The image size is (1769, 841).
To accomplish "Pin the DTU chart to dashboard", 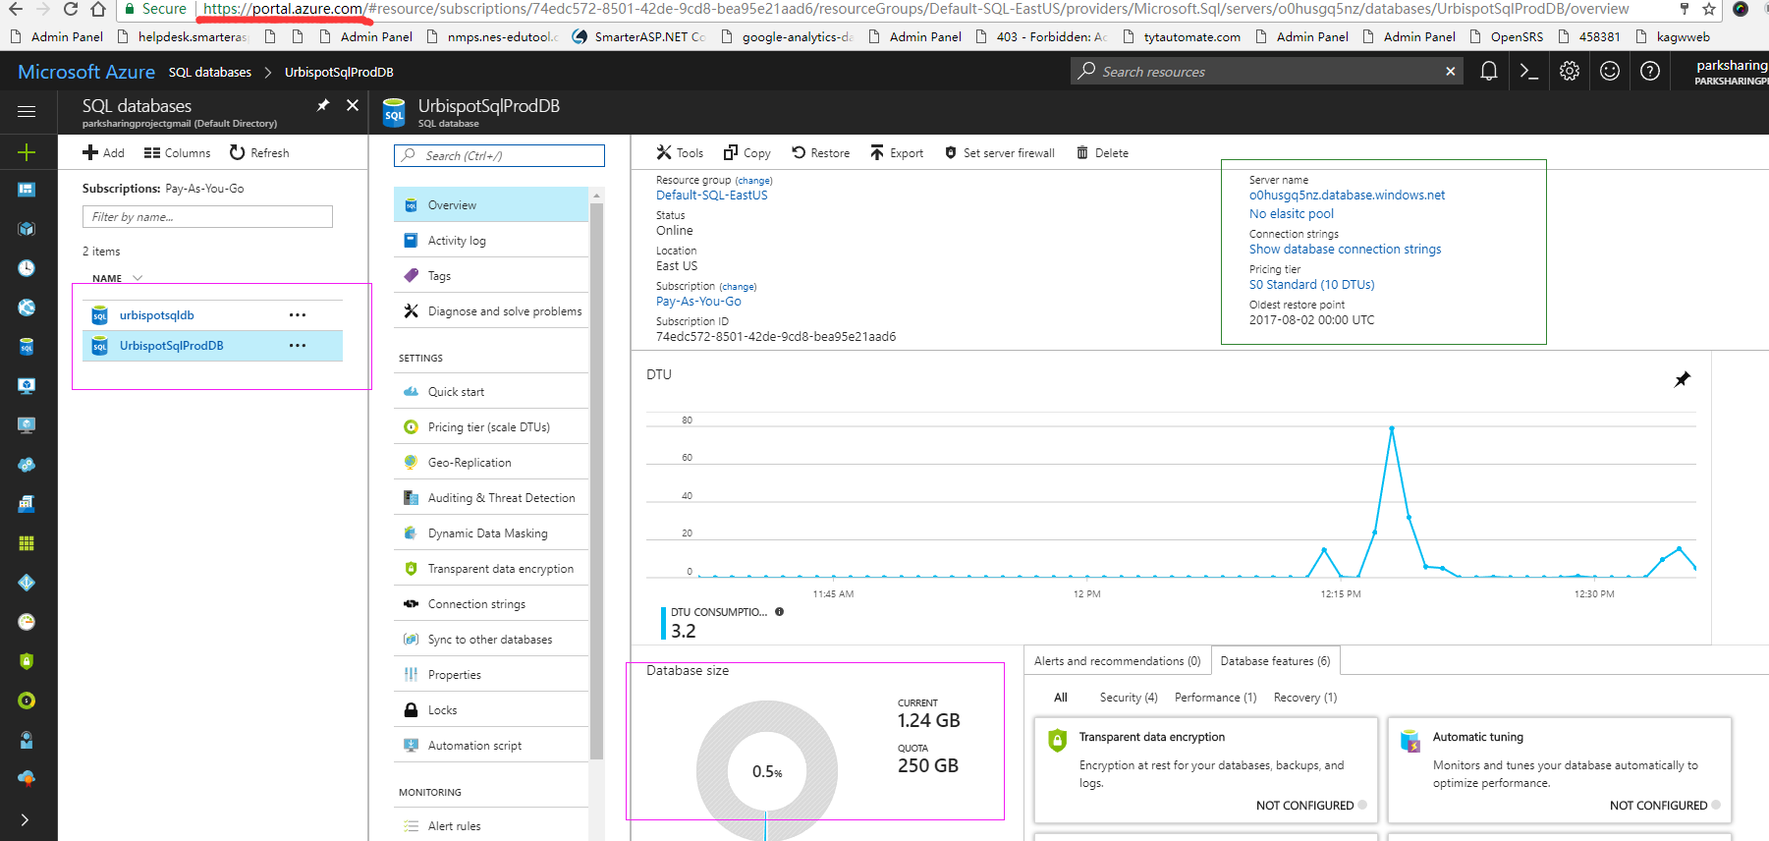I will click(1682, 379).
